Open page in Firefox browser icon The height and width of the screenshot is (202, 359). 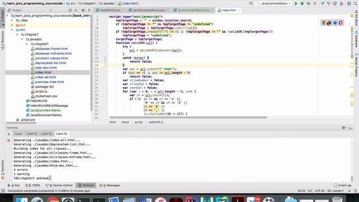click(x=329, y=22)
